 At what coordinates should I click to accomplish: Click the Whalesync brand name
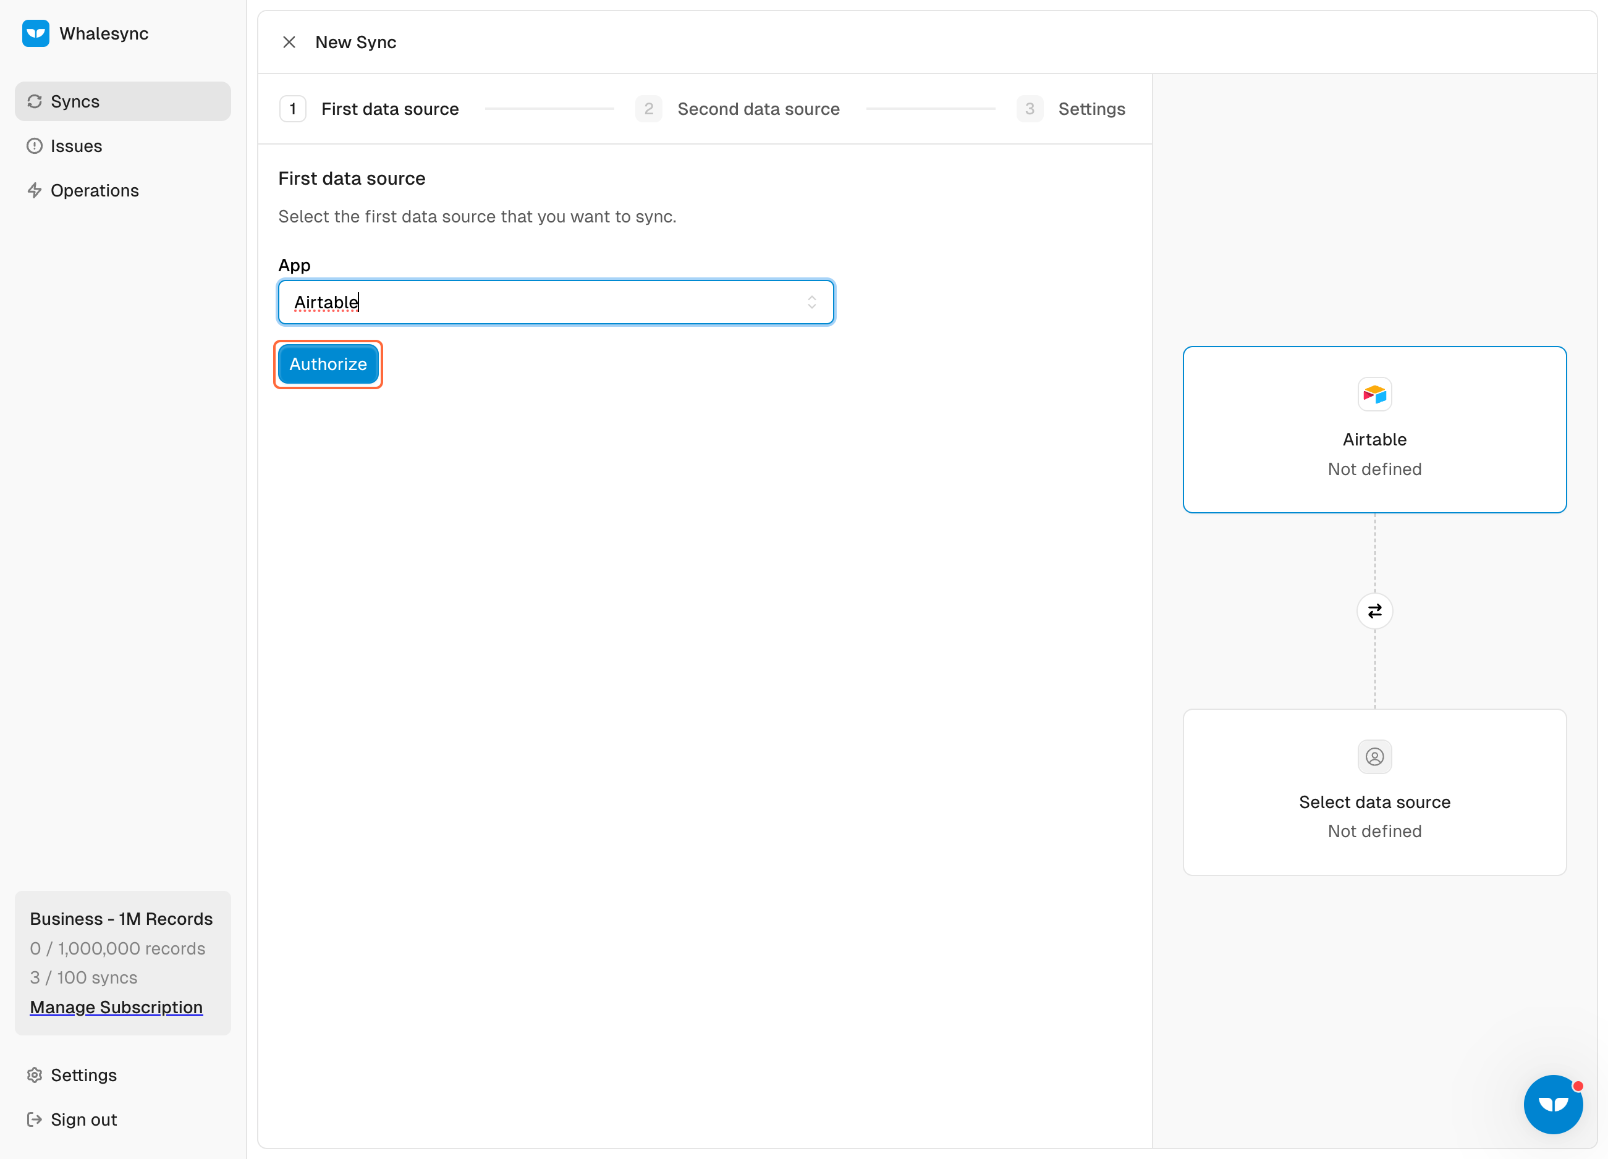104,33
